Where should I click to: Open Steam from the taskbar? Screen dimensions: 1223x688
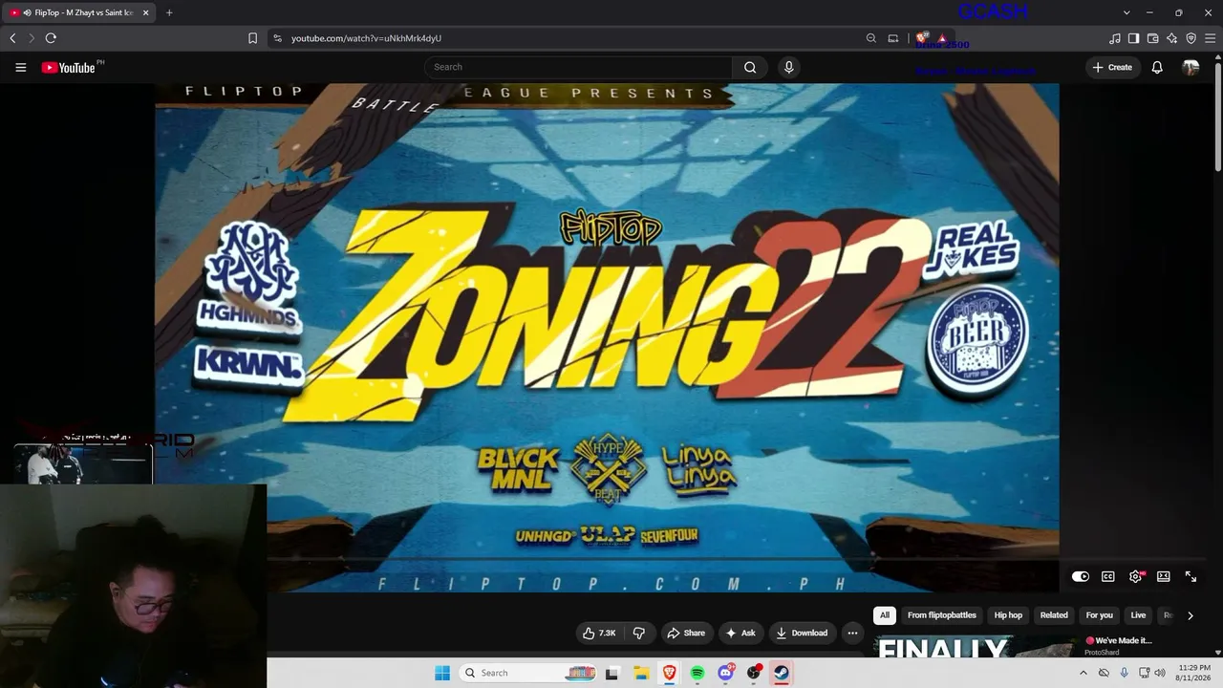(x=782, y=673)
